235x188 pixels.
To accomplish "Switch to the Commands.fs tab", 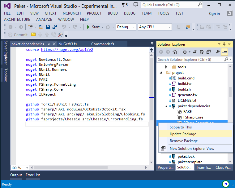I will tap(103, 44).
